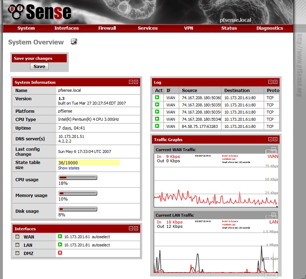Collapse the Interfaces panel

coord(131,229)
